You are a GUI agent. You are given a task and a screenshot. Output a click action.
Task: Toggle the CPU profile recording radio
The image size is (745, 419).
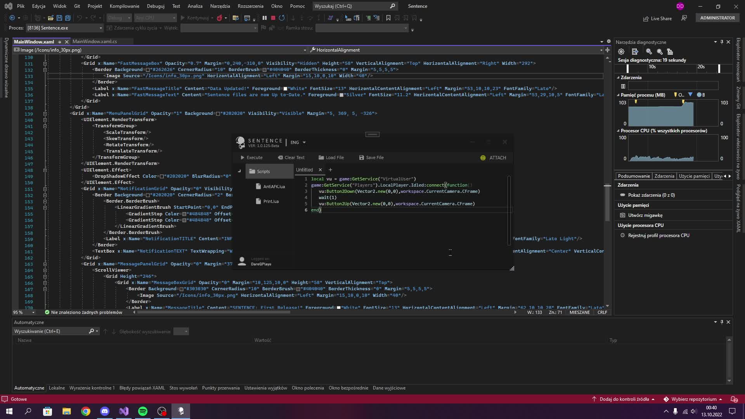coord(623,235)
